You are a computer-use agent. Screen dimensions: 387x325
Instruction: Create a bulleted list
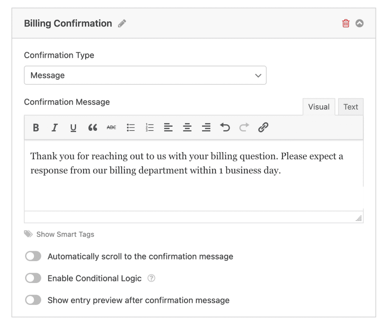coord(130,127)
